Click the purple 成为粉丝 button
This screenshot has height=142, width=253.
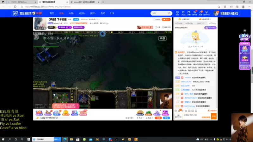click(210, 28)
